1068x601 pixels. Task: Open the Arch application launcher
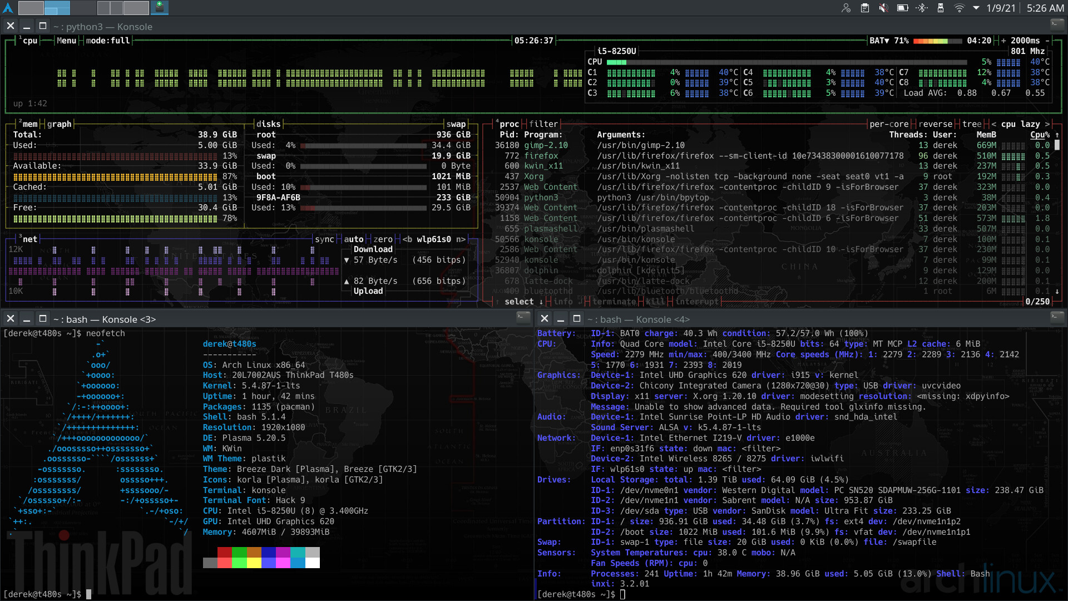(8, 8)
